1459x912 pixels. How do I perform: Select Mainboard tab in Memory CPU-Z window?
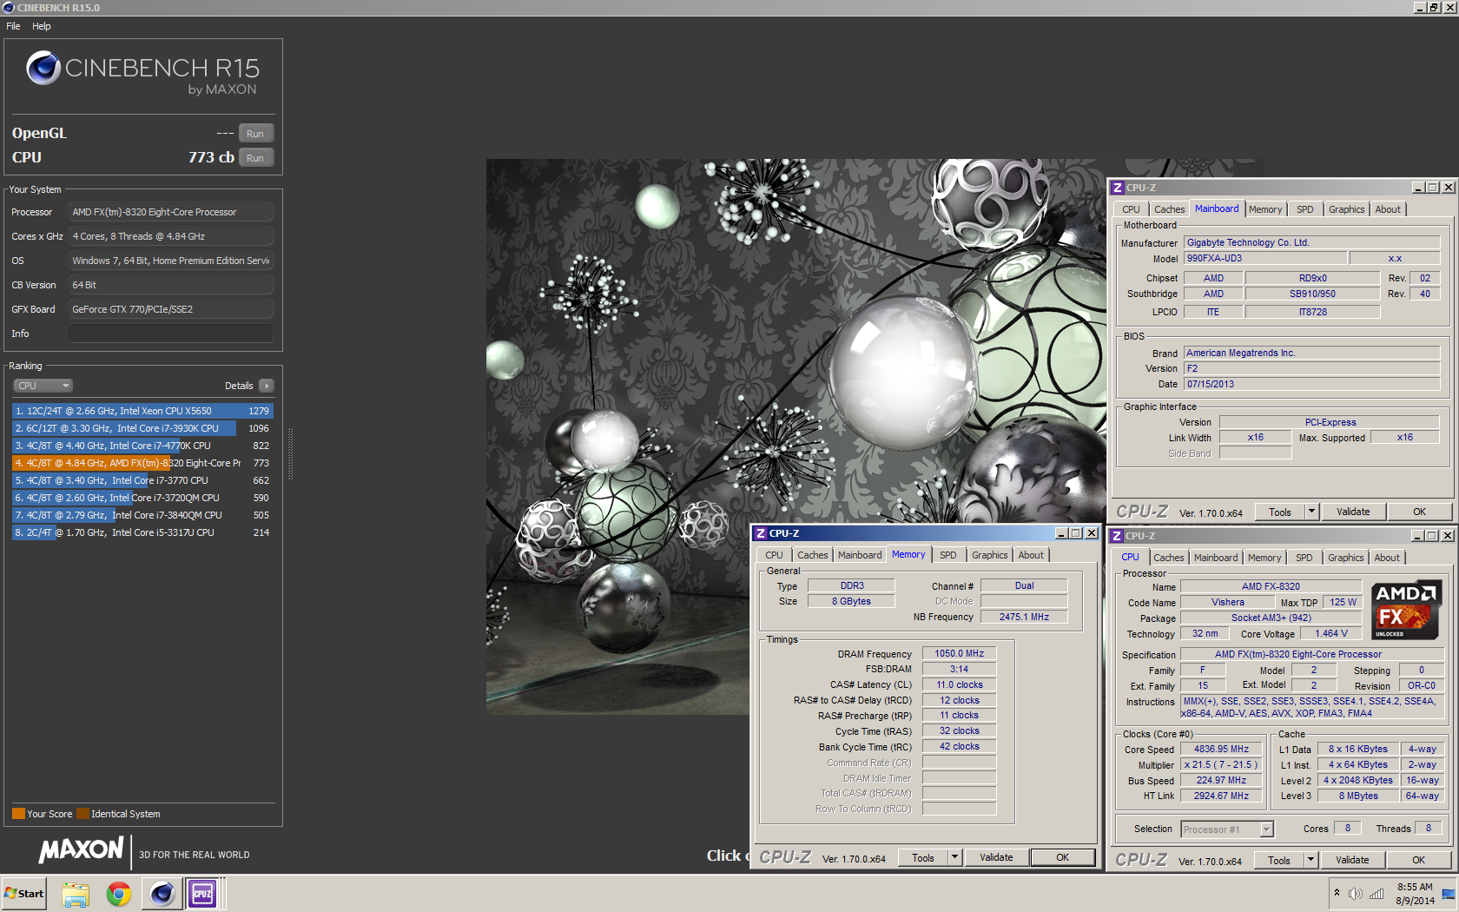click(860, 555)
